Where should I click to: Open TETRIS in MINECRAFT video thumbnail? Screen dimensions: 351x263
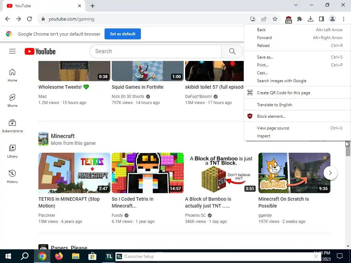click(x=74, y=173)
